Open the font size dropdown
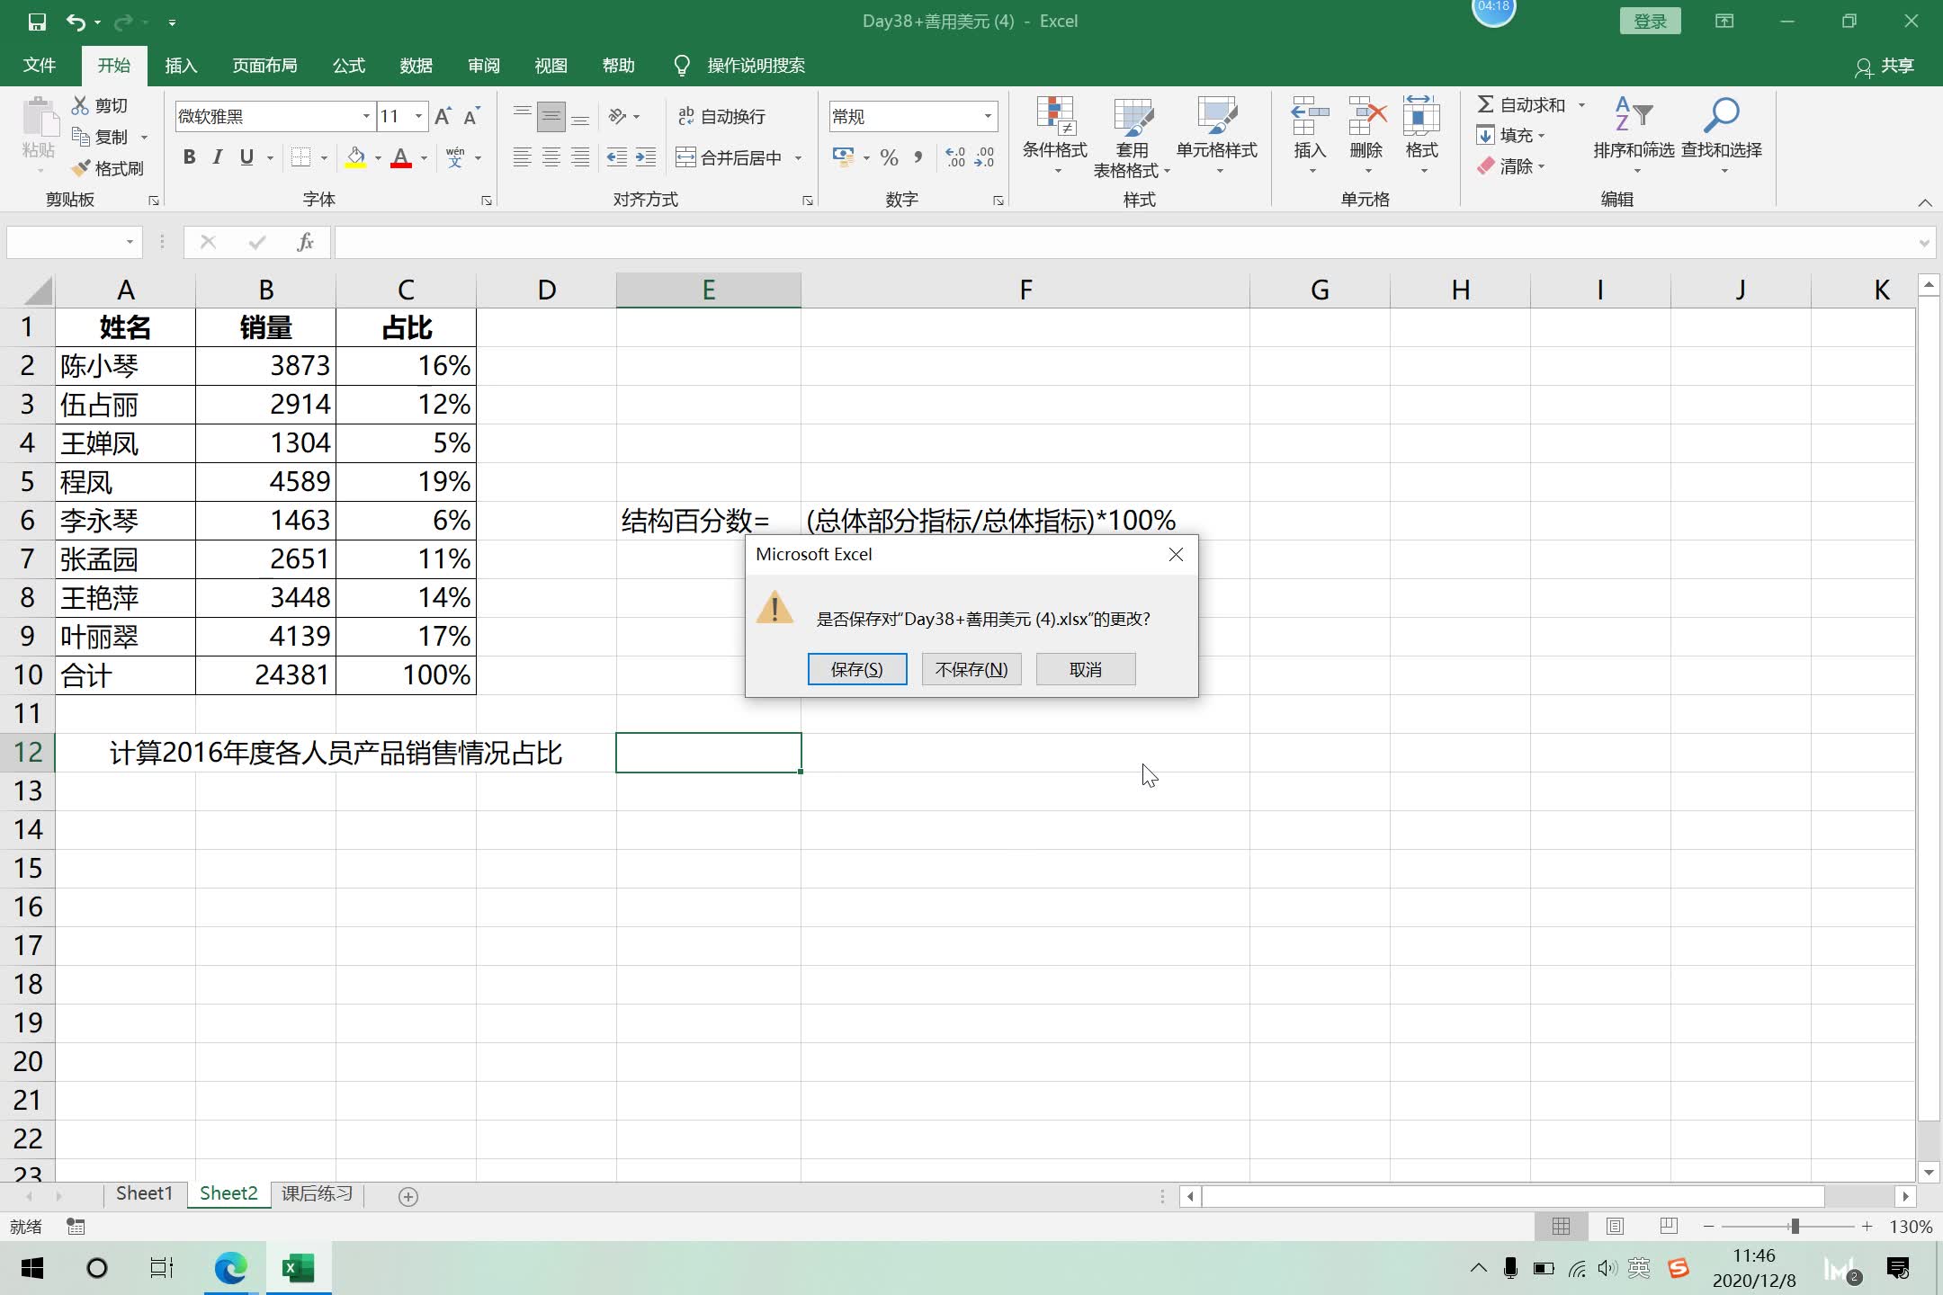Viewport: 1943px width, 1295px height. click(418, 116)
